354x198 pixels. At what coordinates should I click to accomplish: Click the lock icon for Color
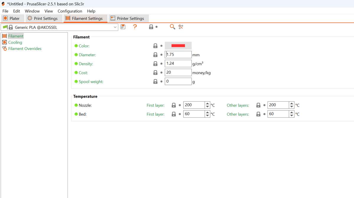[x=155, y=46]
